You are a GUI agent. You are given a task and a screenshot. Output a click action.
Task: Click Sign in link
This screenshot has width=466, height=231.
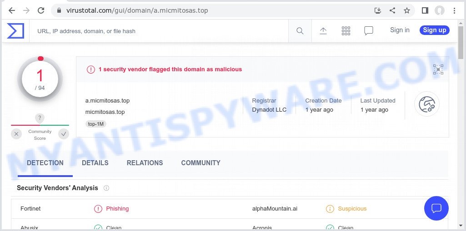400,30
